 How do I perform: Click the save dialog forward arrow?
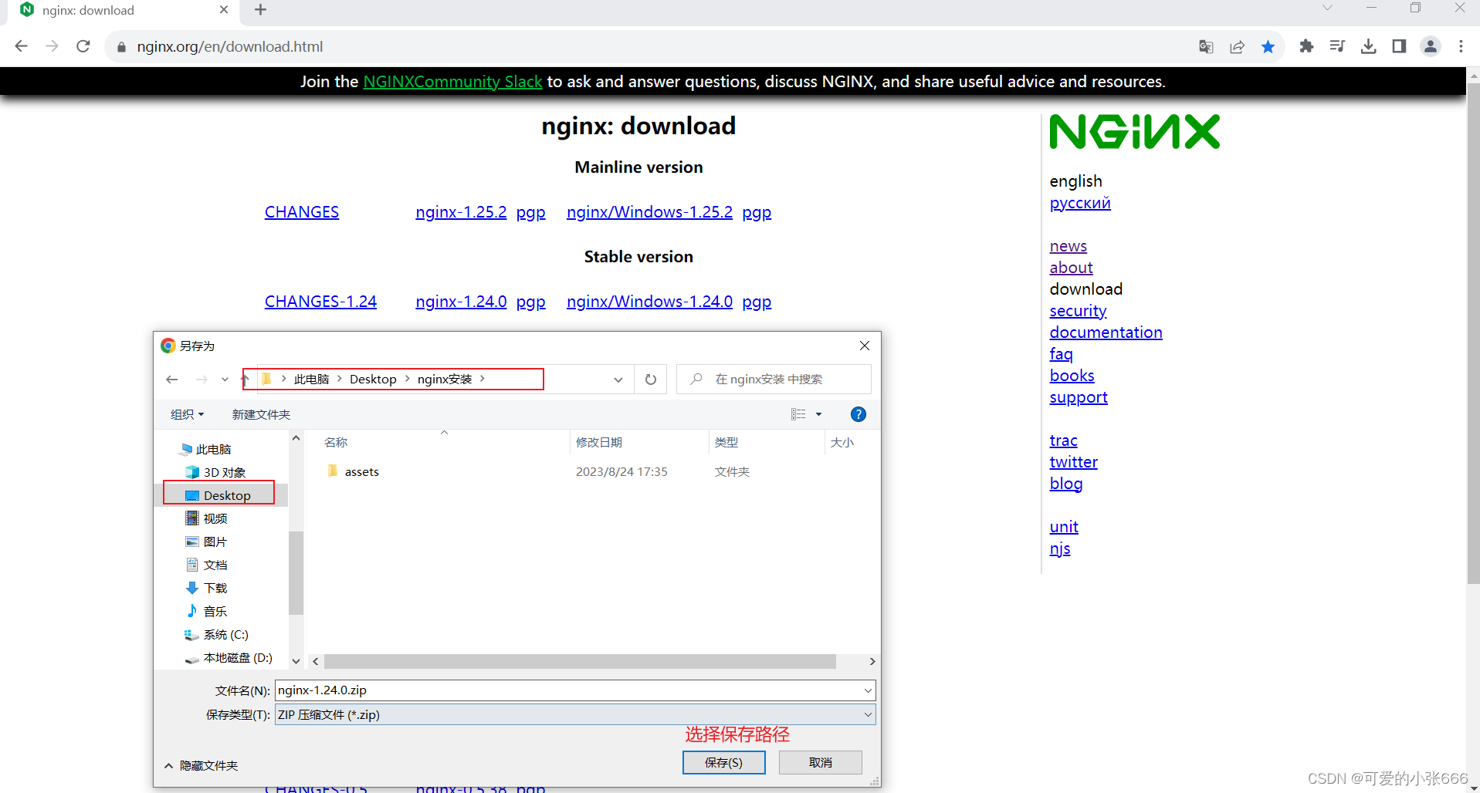(x=202, y=380)
